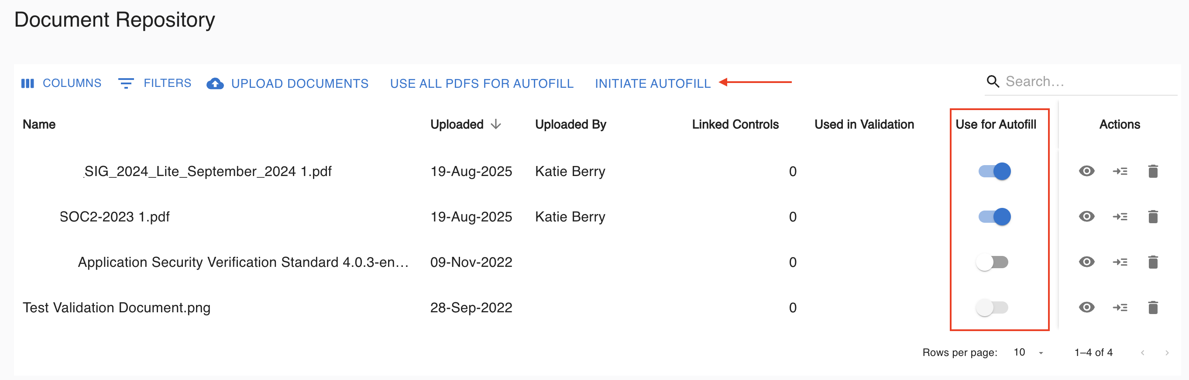Go to previous page arrow
1189x380 pixels.
click(x=1142, y=353)
